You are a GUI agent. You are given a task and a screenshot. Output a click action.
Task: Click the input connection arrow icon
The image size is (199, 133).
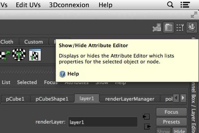tap(146, 117)
